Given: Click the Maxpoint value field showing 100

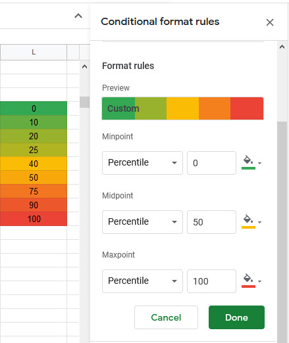Looking at the screenshot, I should pyautogui.click(x=211, y=281).
